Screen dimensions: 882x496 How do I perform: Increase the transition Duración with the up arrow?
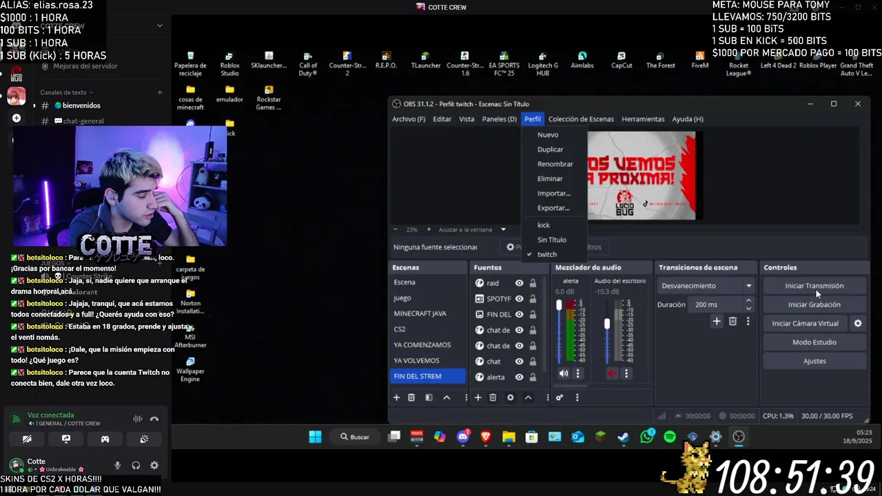tap(749, 300)
